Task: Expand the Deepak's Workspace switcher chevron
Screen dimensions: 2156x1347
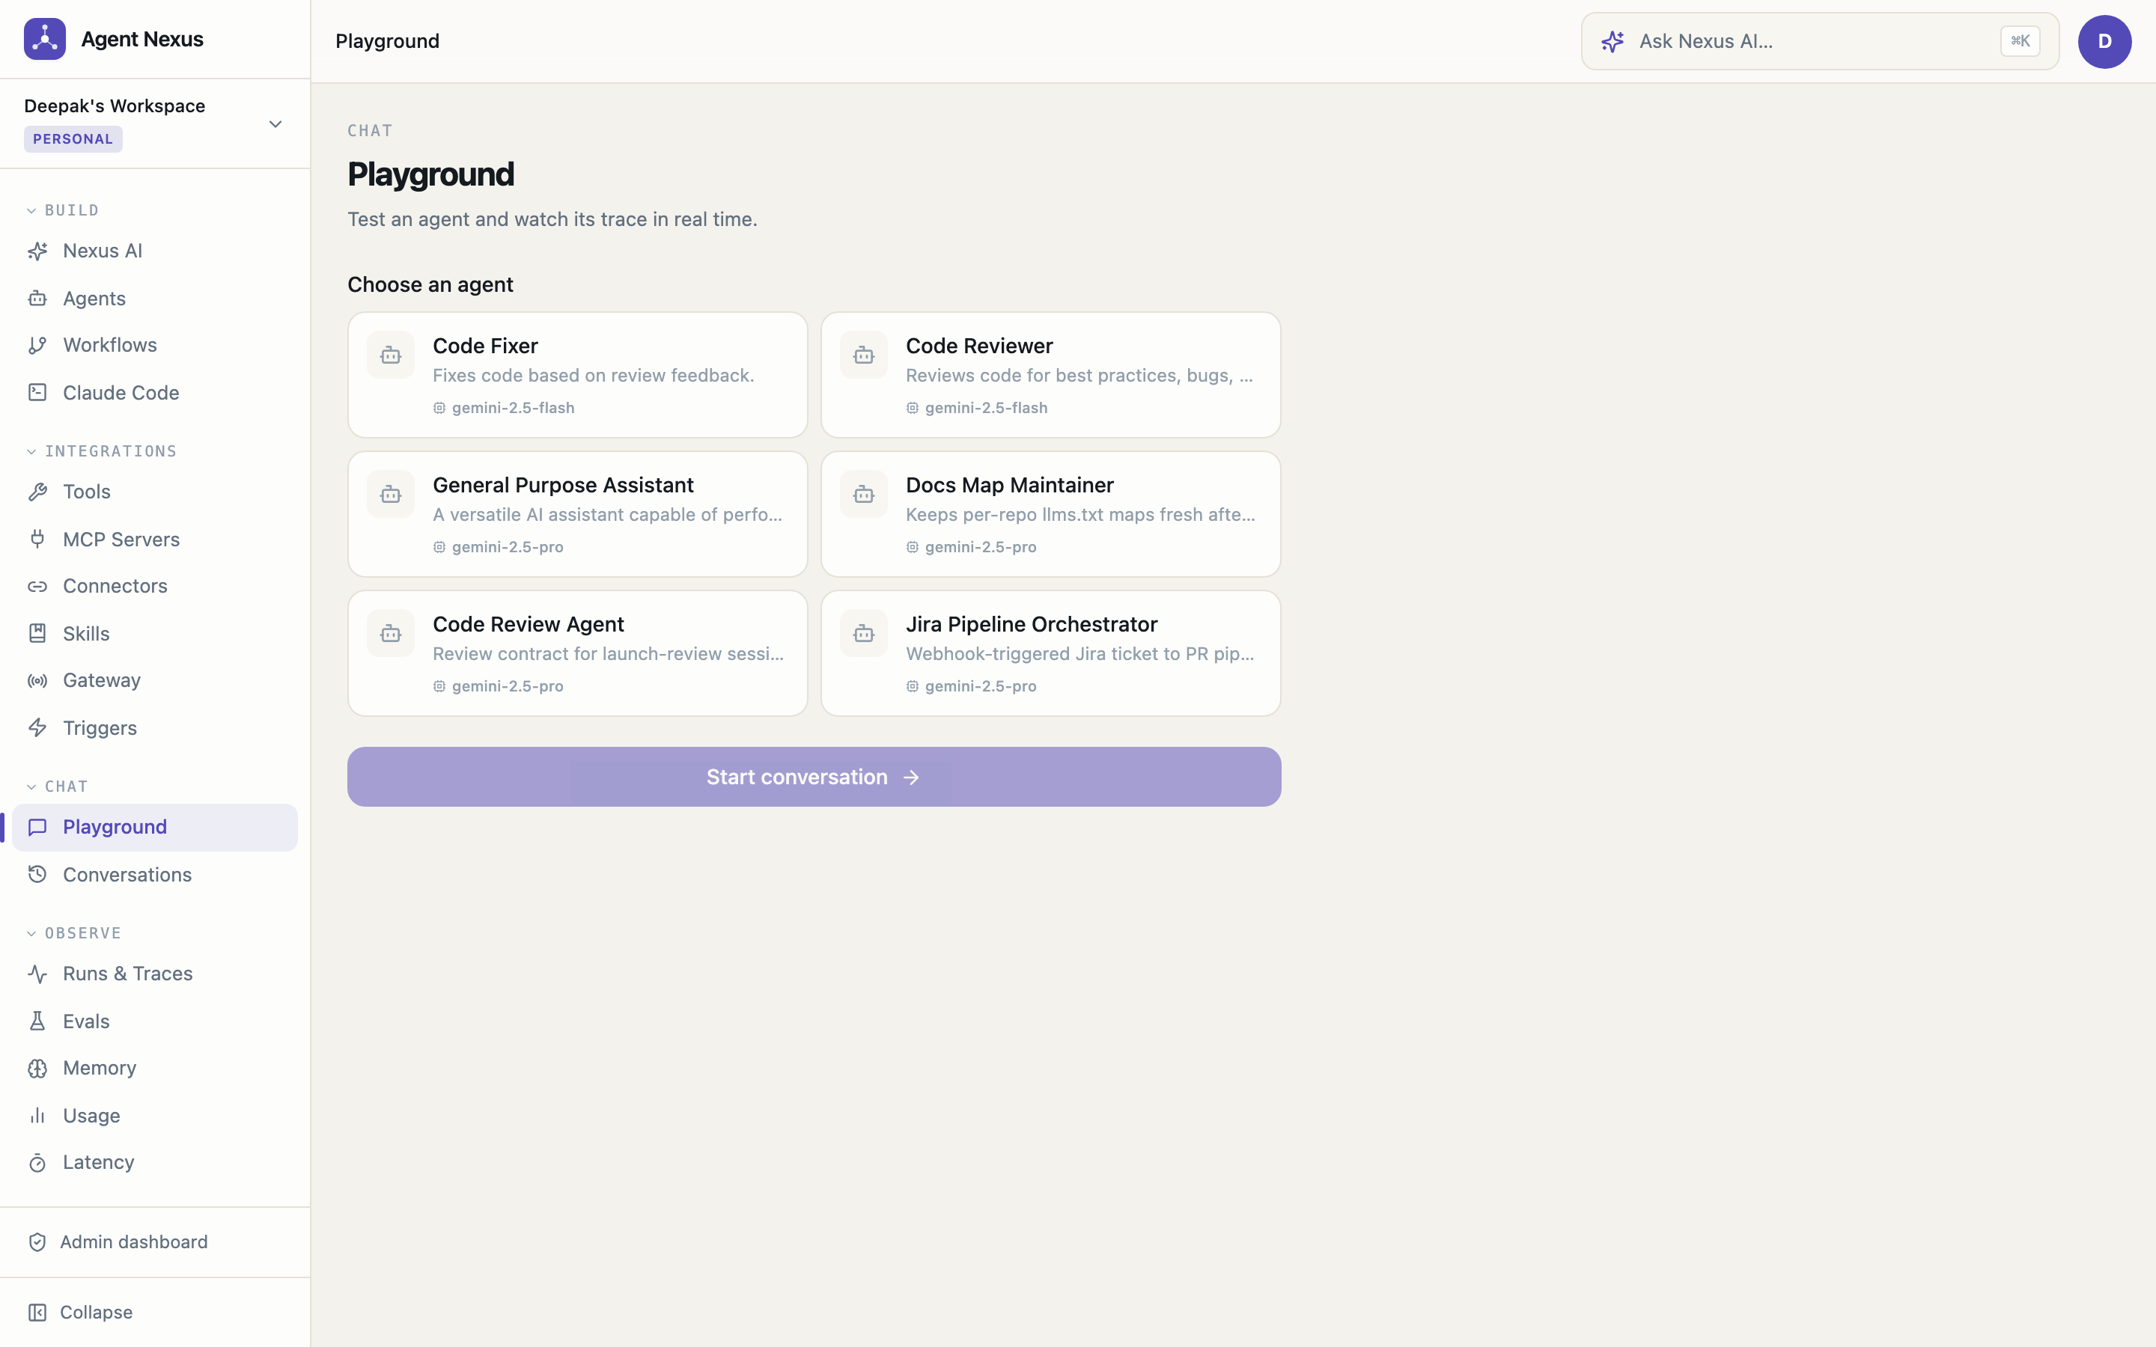Action: pos(275,123)
